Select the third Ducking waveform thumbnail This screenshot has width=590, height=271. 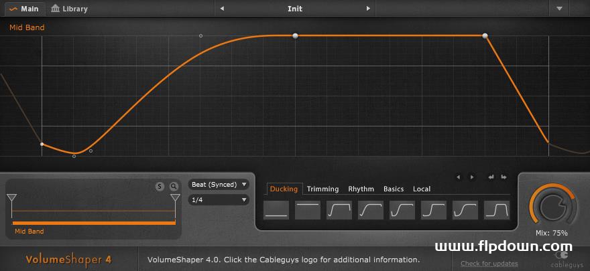339,210
